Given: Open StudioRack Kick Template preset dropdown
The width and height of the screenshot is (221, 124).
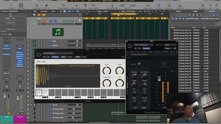Looking at the screenshot, I should 144,45.
